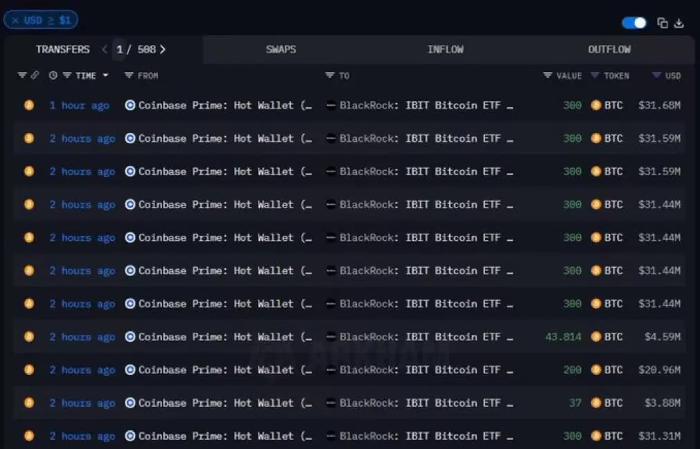Click Bitcoin chain icon in $3.88M row
Viewport: 700px width, 449px height.
coord(29,403)
